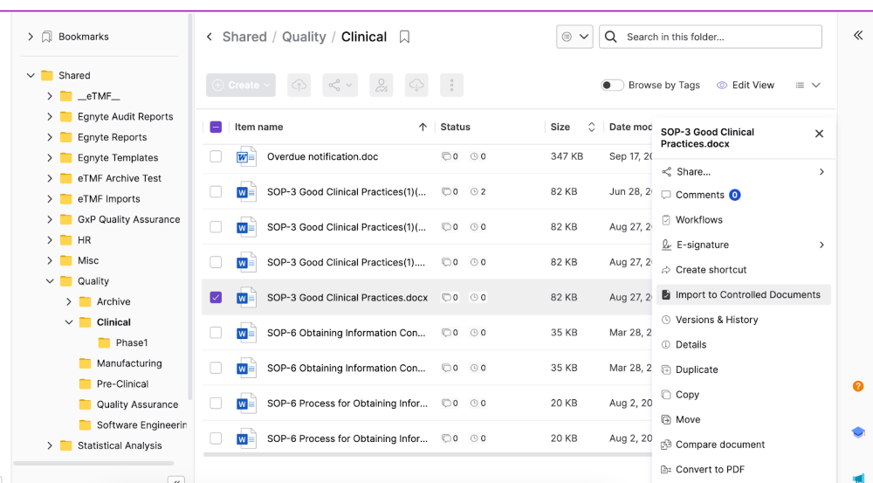
Task: Click Word icon for Overdue notification.doc
Action: [x=246, y=156]
